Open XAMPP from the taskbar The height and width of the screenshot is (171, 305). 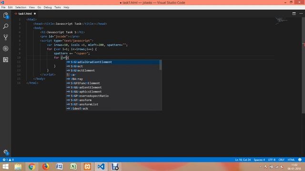(x=87, y=167)
